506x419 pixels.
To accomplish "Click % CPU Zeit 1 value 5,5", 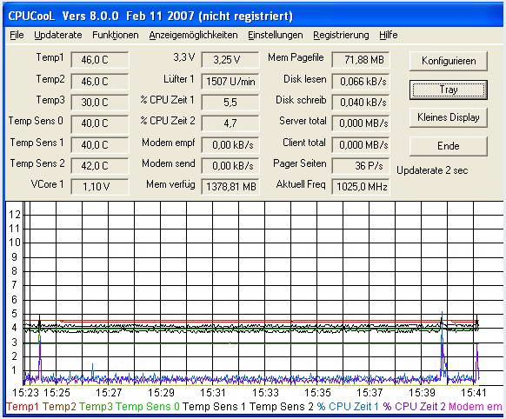I will click(x=230, y=103).
